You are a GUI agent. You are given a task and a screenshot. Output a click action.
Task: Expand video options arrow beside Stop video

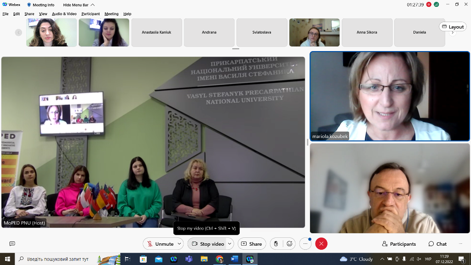click(x=230, y=244)
